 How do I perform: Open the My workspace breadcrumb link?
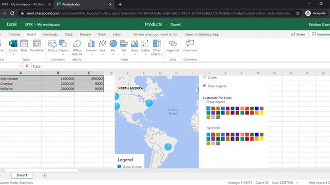coord(48,24)
